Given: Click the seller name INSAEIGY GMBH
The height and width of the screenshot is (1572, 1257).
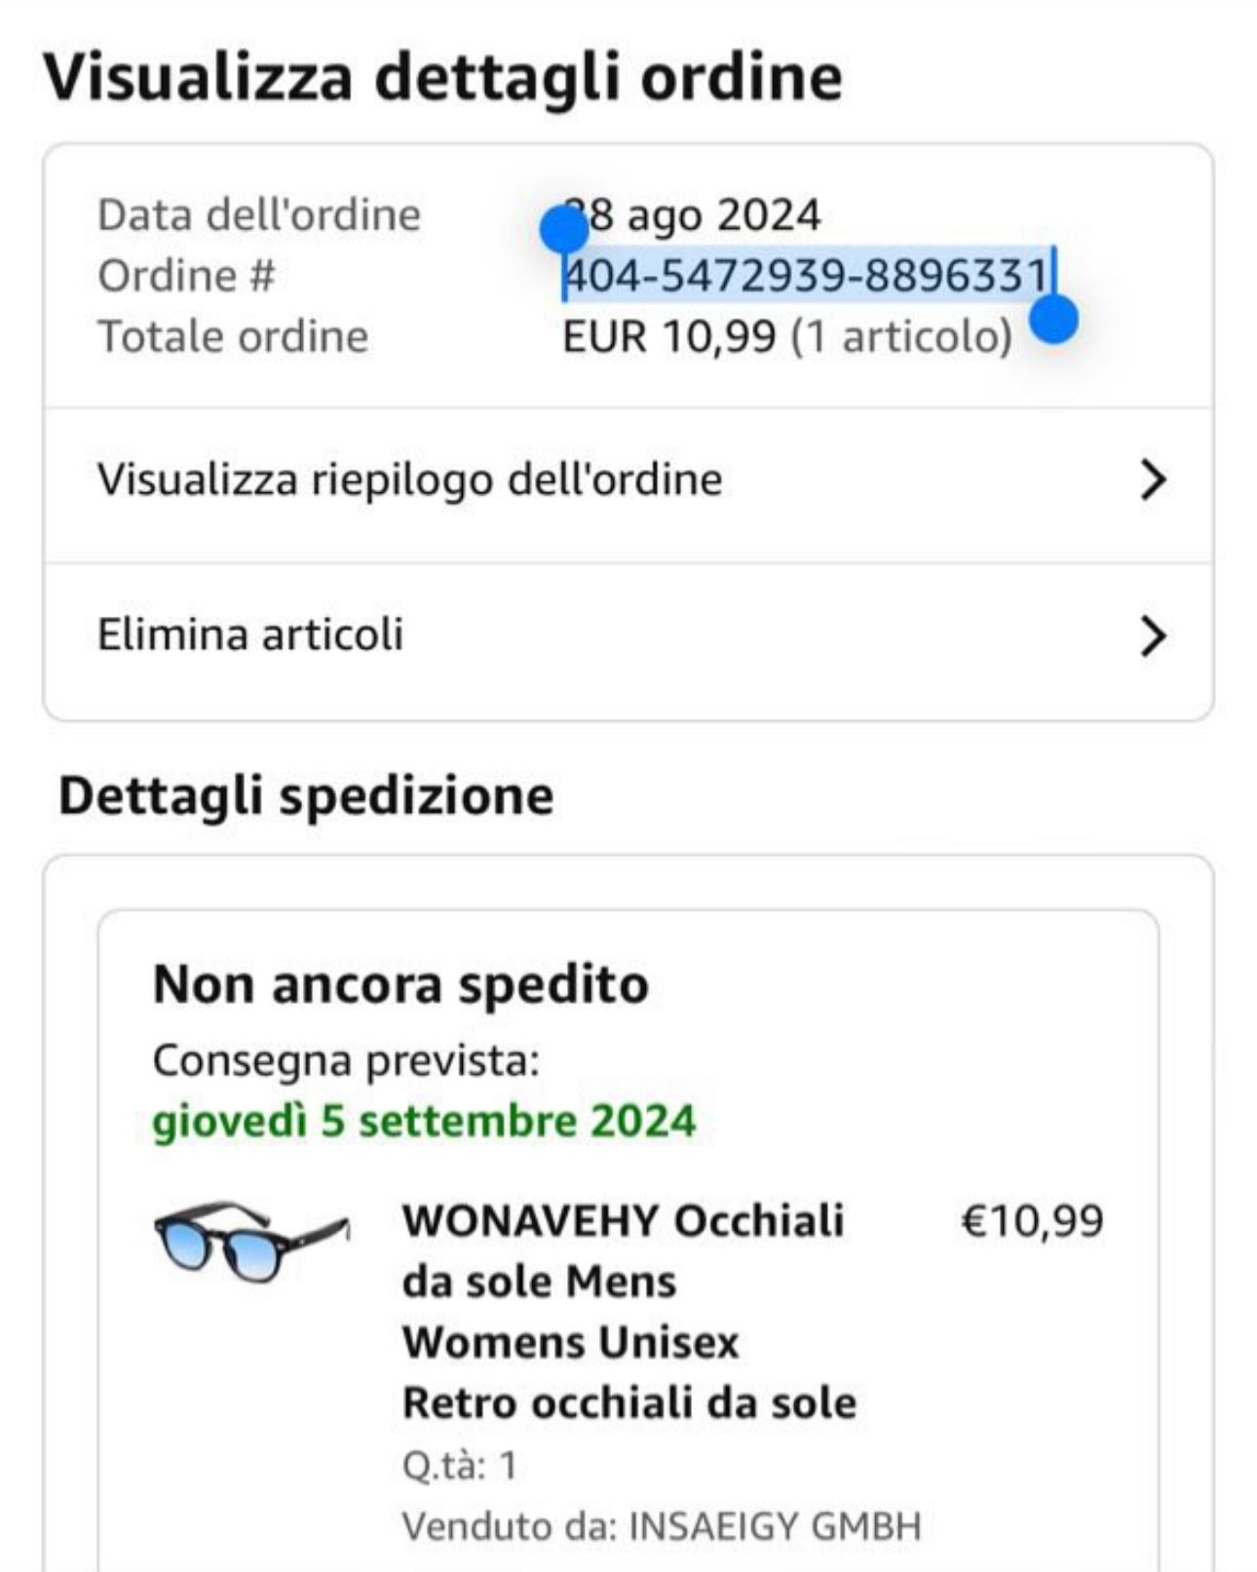Looking at the screenshot, I should pyautogui.click(x=775, y=1526).
